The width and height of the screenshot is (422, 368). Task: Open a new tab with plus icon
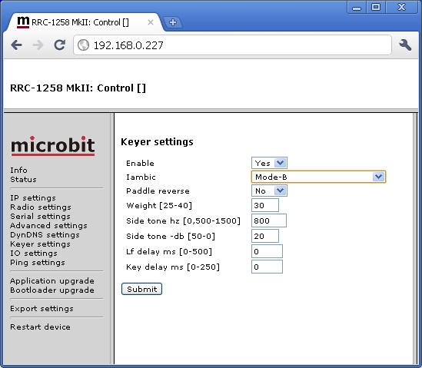(x=173, y=22)
